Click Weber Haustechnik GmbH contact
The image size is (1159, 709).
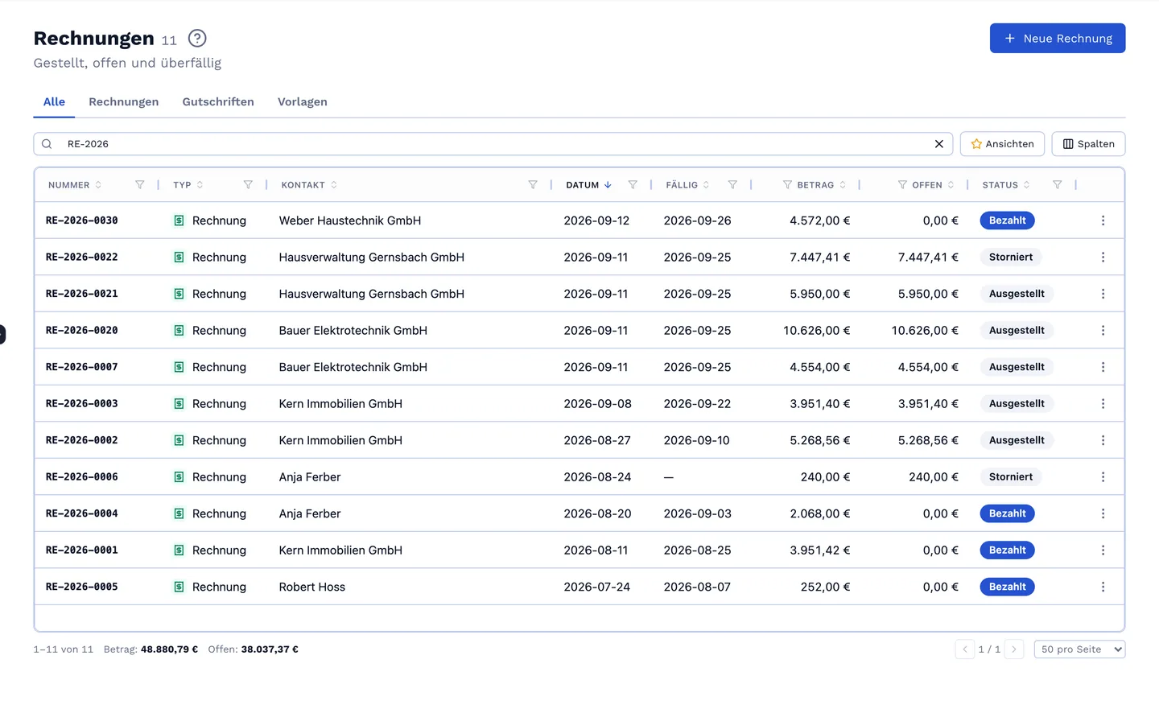tap(350, 221)
